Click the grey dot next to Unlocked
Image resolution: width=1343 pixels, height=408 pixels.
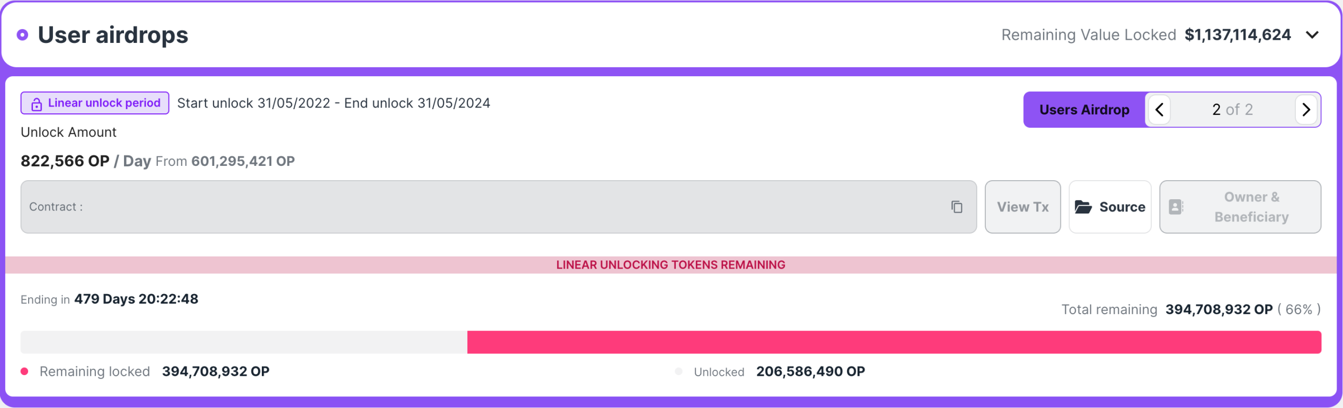coord(678,371)
